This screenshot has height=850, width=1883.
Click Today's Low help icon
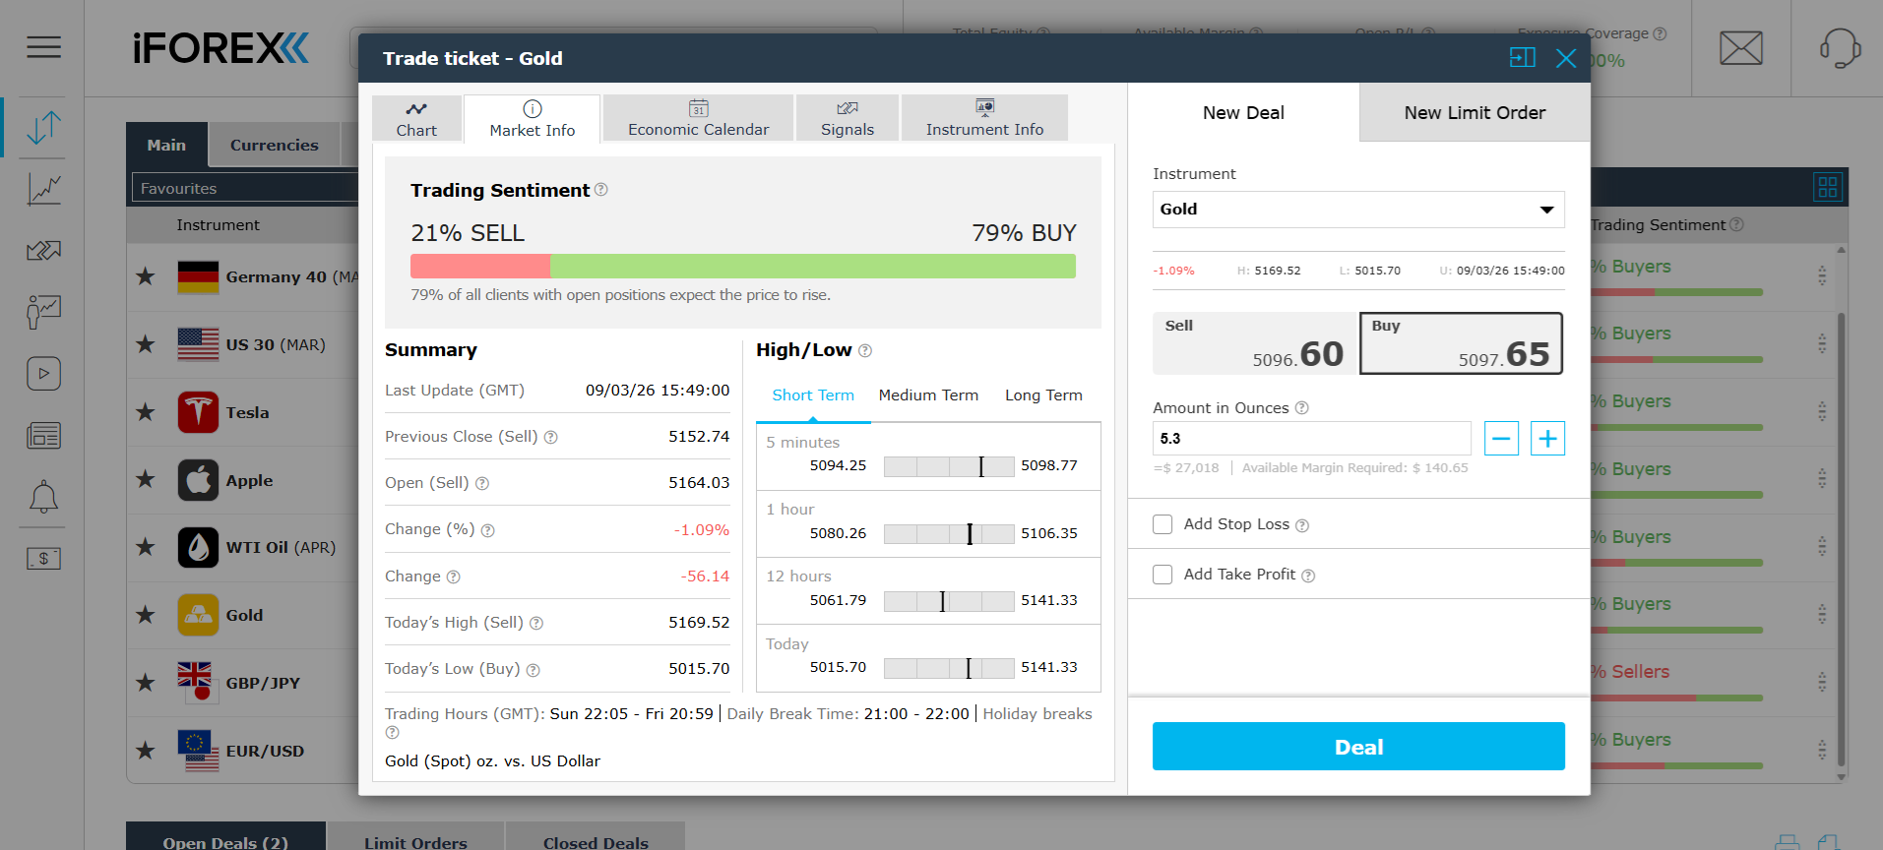point(533,670)
